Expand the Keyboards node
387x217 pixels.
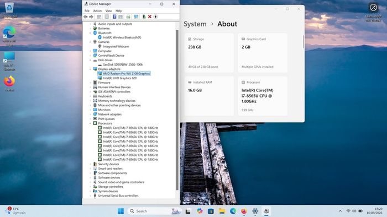pyautogui.click(x=90, y=96)
